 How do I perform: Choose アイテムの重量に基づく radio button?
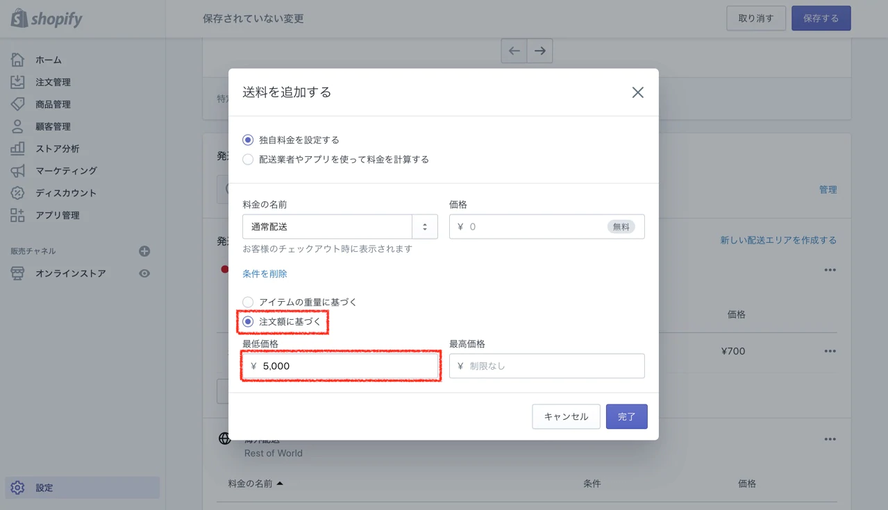pyautogui.click(x=248, y=303)
